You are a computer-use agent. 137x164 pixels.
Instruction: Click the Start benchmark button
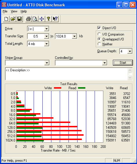123,63
